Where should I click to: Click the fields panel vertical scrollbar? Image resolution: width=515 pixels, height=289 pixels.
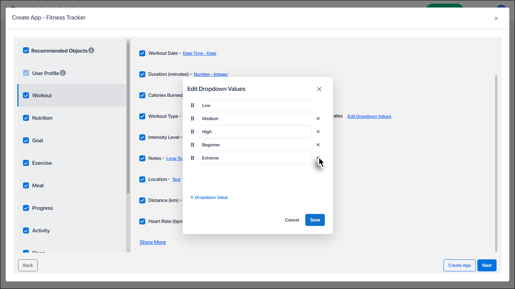[496, 163]
